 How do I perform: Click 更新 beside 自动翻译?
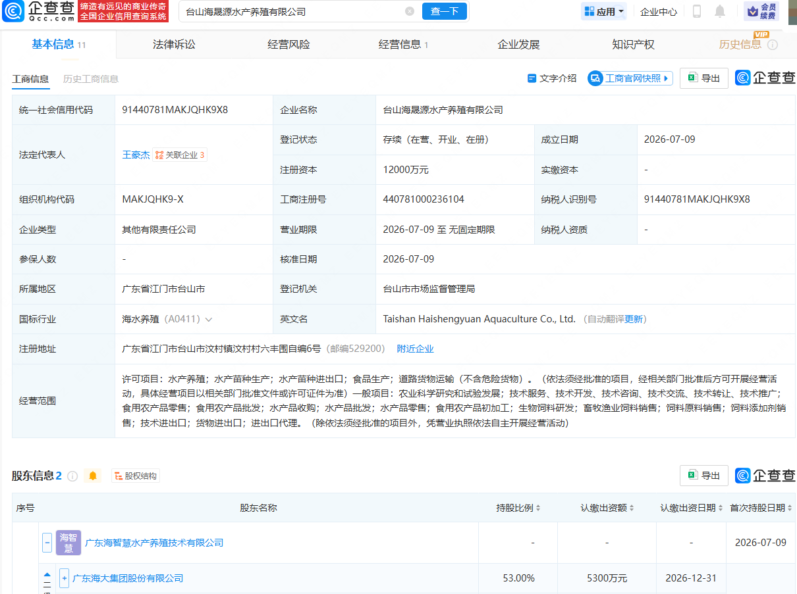634,319
